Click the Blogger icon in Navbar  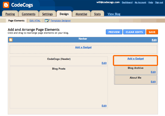[x=11, y=40]
